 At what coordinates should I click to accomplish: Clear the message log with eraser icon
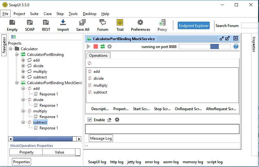[x=109, y=120]
